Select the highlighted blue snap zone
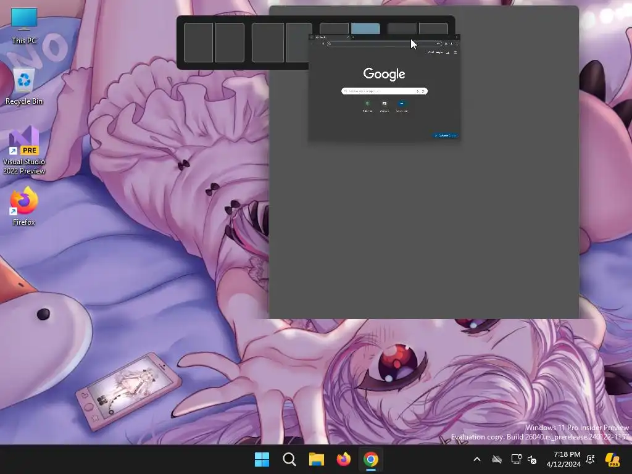632x474 pixels. tap(365, 28)
